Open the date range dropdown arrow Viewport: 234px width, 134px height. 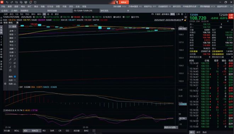click(182, 20)
